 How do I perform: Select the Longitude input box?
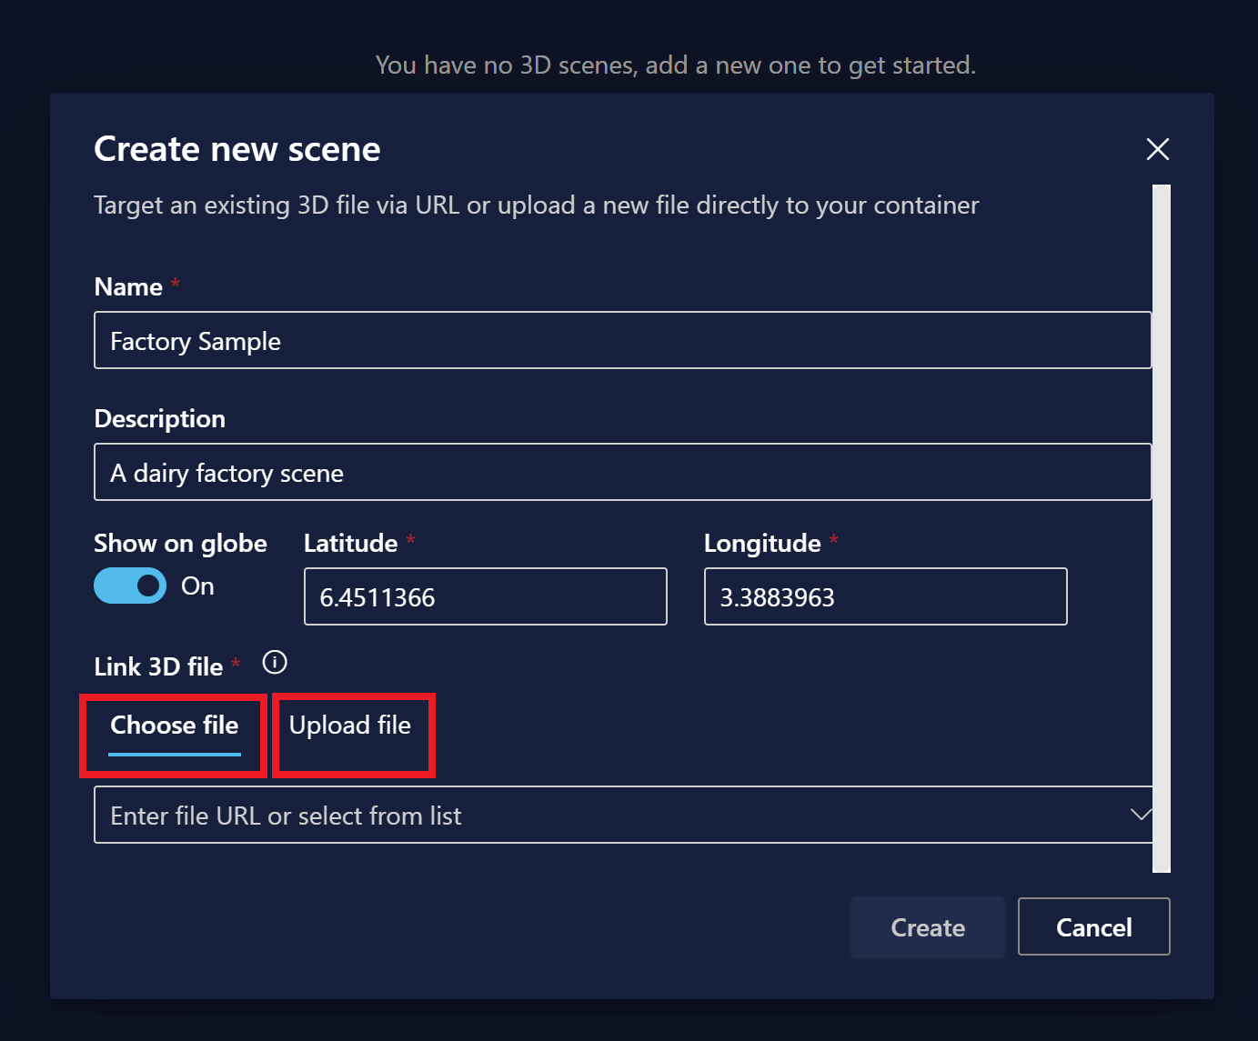(x=886, y=597)
